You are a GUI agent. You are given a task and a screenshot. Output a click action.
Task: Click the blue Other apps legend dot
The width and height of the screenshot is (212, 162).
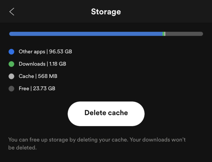pyautogui.click(x=11, y=51)
